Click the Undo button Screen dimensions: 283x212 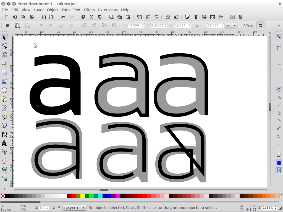tap(63, 17)
